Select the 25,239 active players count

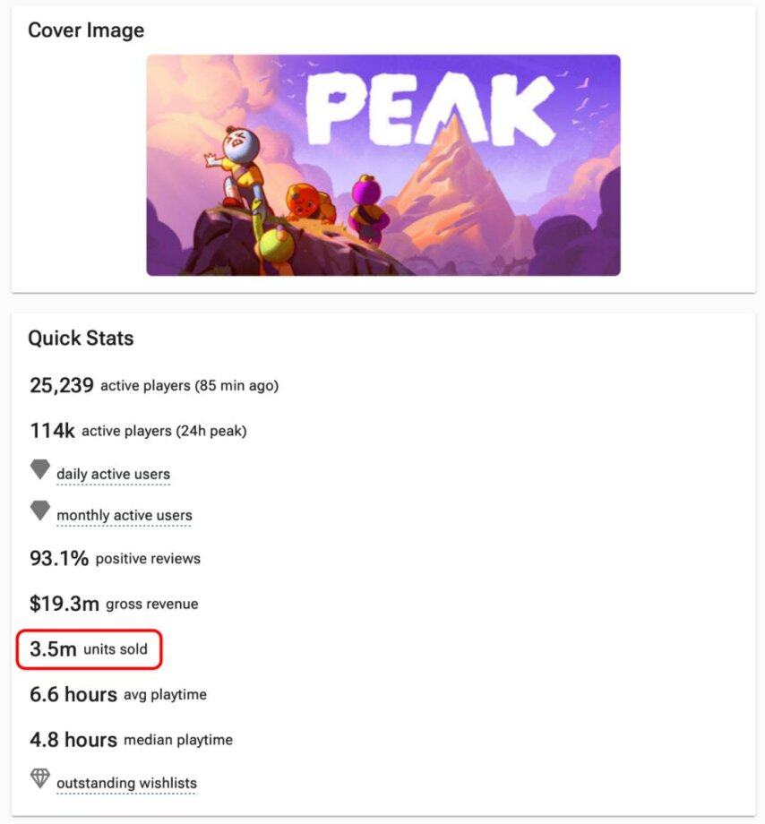point(62,386)
